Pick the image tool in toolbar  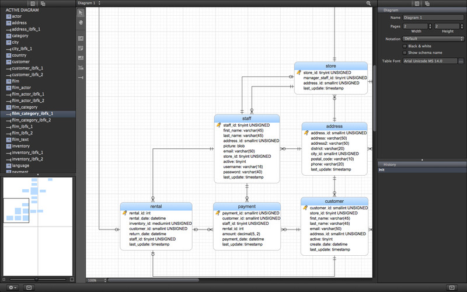(81, 58)
